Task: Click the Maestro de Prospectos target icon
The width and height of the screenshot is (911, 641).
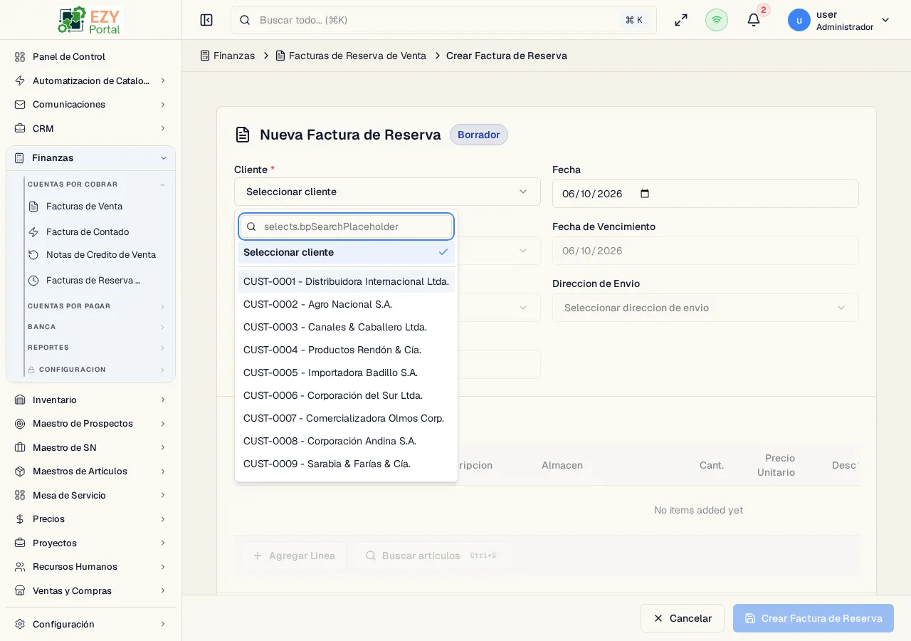Action: 20,423
